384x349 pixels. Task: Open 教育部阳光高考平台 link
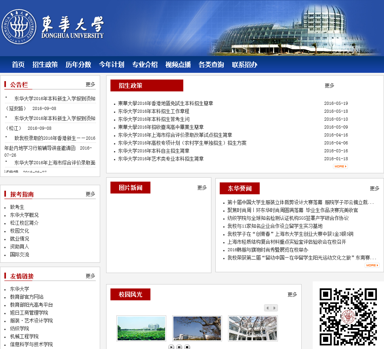31,305
